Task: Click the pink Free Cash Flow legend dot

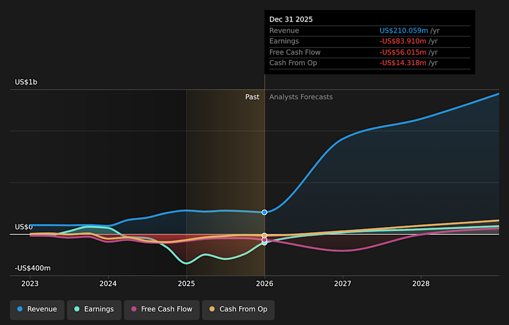Action: point(134,309)
